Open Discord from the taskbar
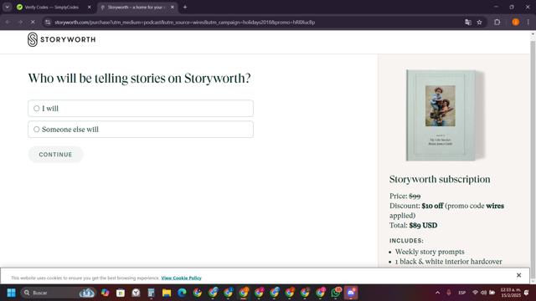This screenshot has height=301, width=536. tap(351, 293)
